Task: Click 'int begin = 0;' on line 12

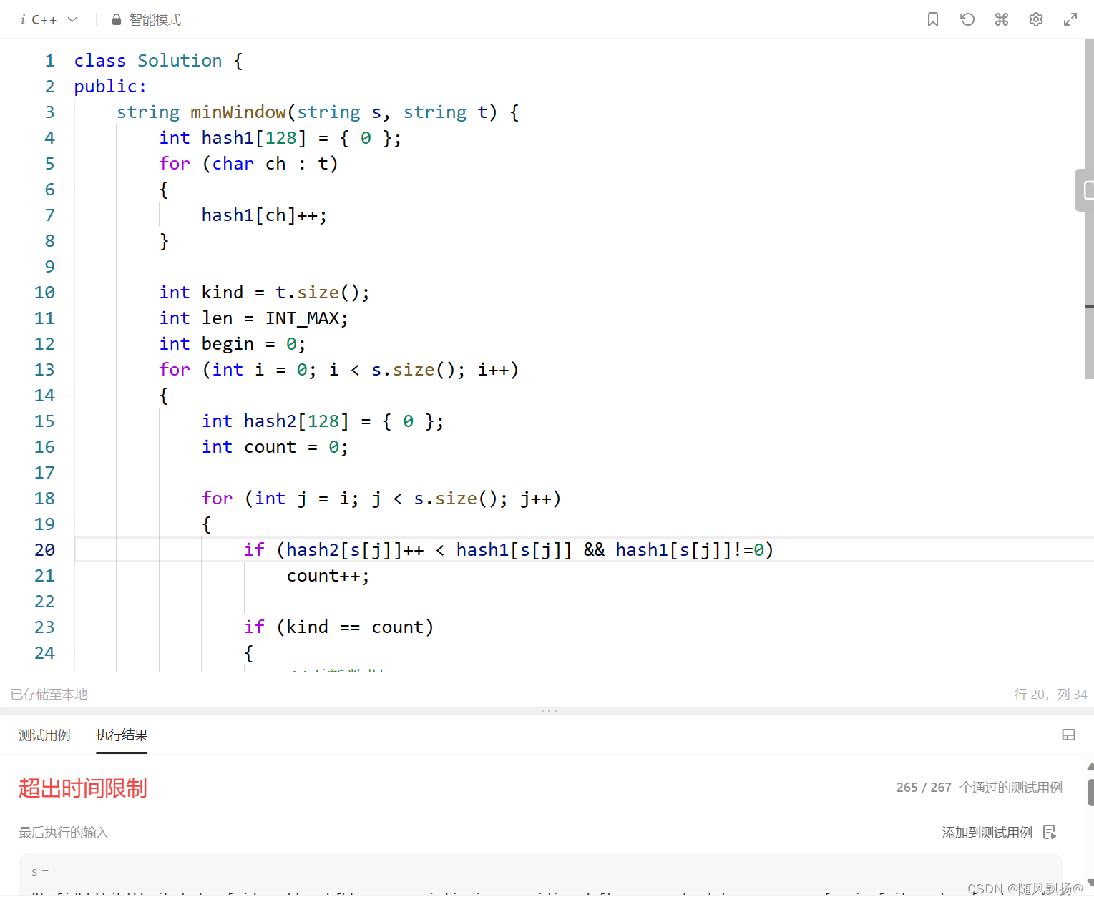Action: 233,344
